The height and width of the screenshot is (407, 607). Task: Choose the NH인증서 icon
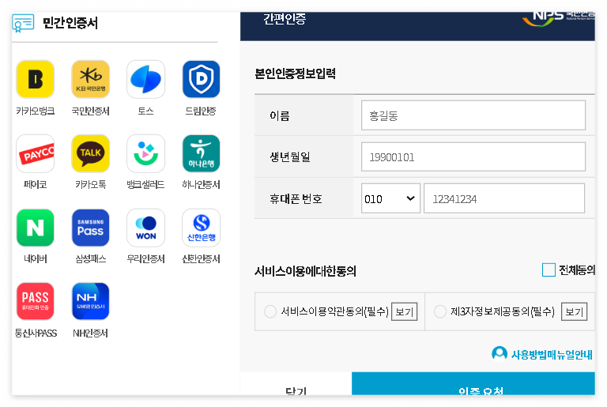point(91,301)
